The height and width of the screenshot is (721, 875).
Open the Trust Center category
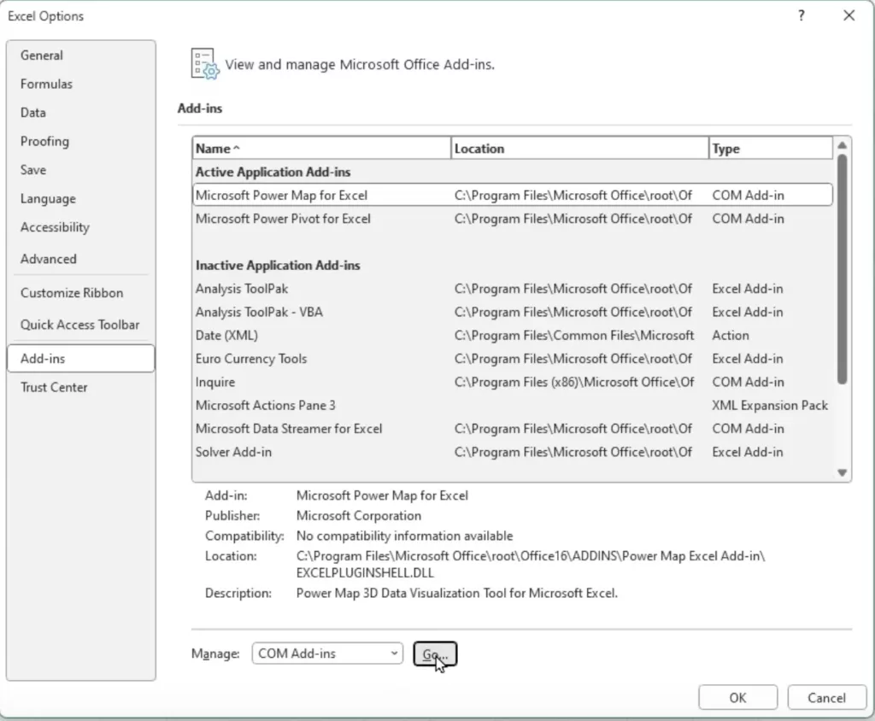pyautogui.click(x=81, y=387)
